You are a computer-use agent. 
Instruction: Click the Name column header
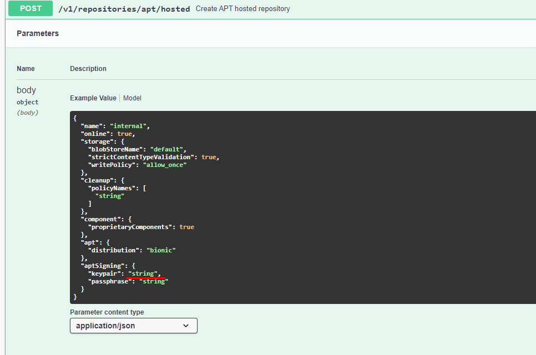[26, 68]
